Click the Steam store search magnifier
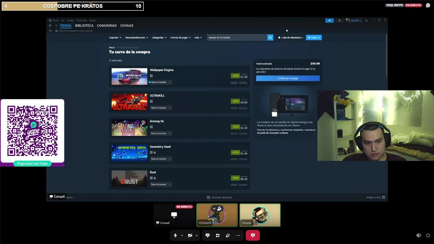 pyautogui.click(x=270, y=38)
